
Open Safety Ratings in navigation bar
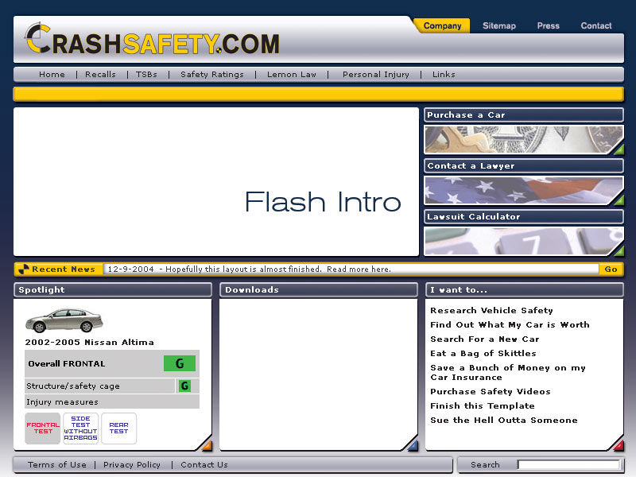(212, 74)
